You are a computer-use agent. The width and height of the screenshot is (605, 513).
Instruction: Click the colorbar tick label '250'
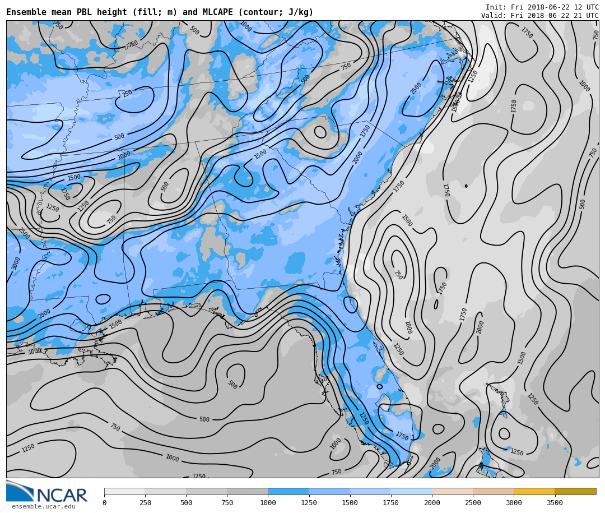click(x=145, y=502)
